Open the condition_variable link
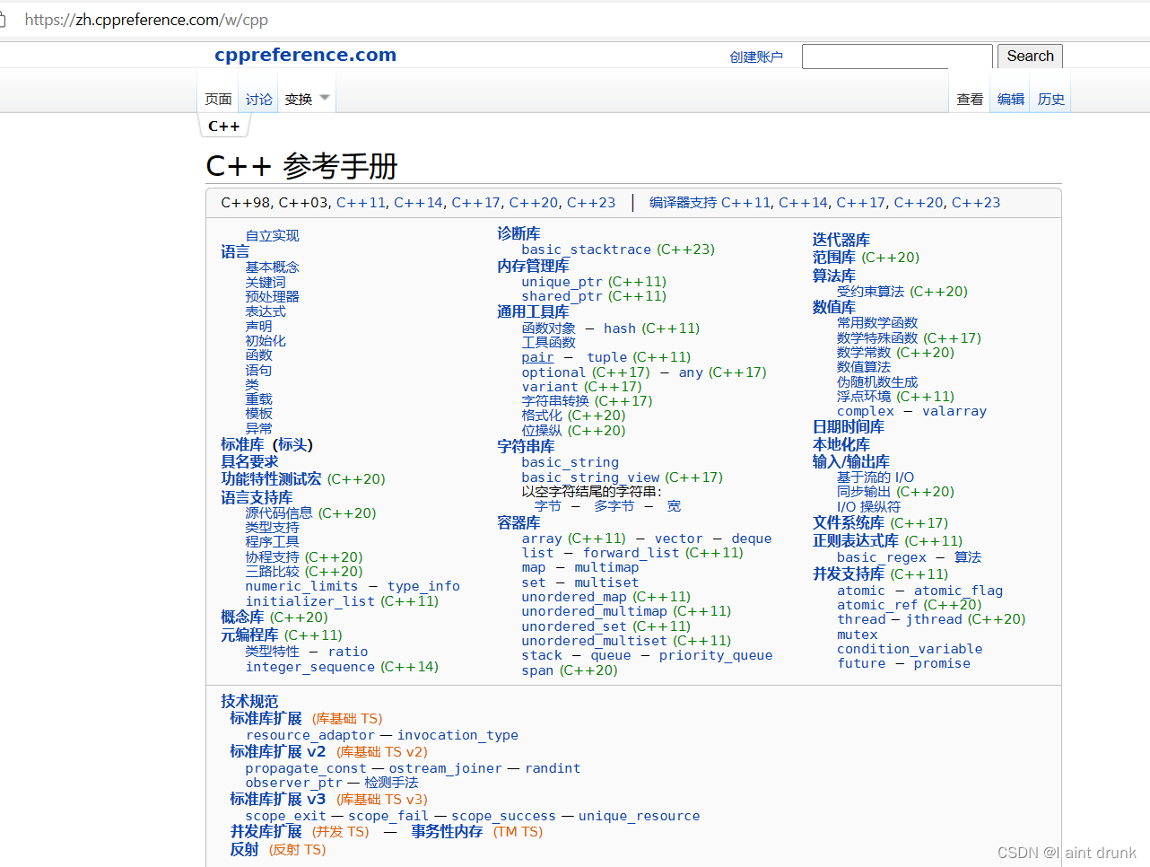The width and height of the screenshot is (1150, 867). [910, 649]
